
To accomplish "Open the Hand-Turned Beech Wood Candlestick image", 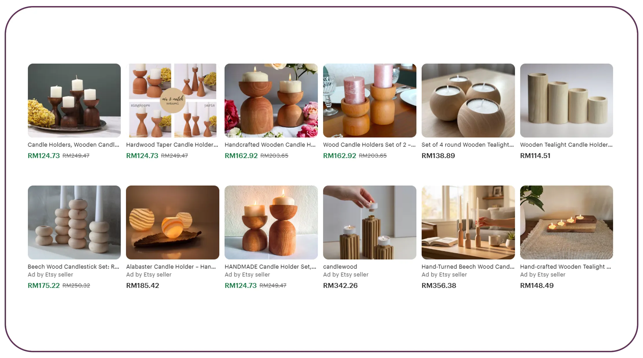I will click(468, 222).
